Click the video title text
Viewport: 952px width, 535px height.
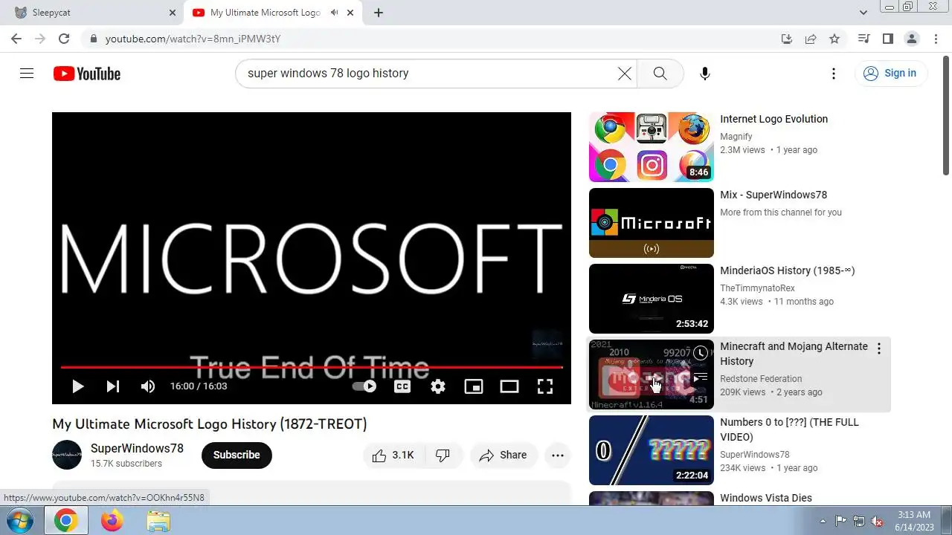(210, 424)
